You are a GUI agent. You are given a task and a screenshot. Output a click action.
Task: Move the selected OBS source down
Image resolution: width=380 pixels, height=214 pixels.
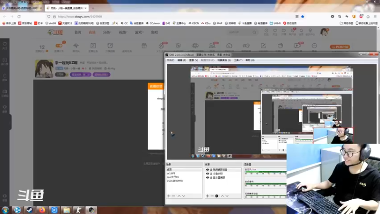tap(227, 196)
